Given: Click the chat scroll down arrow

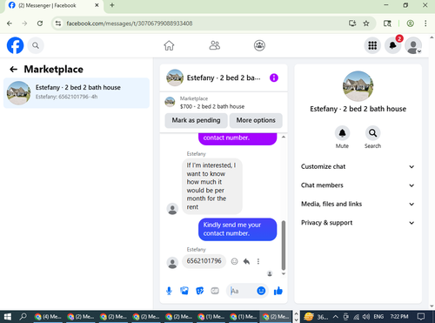Looking at the screenshot, I should 284,273.
